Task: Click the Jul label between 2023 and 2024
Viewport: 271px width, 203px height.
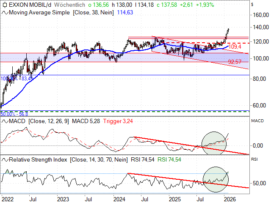Action: point(88,200)
